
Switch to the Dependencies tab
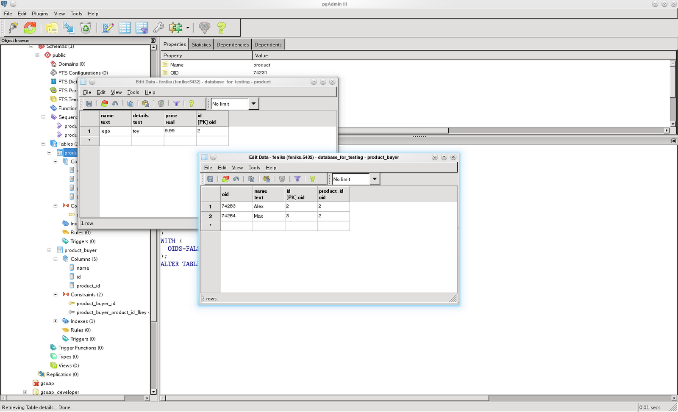click(233, 44)
